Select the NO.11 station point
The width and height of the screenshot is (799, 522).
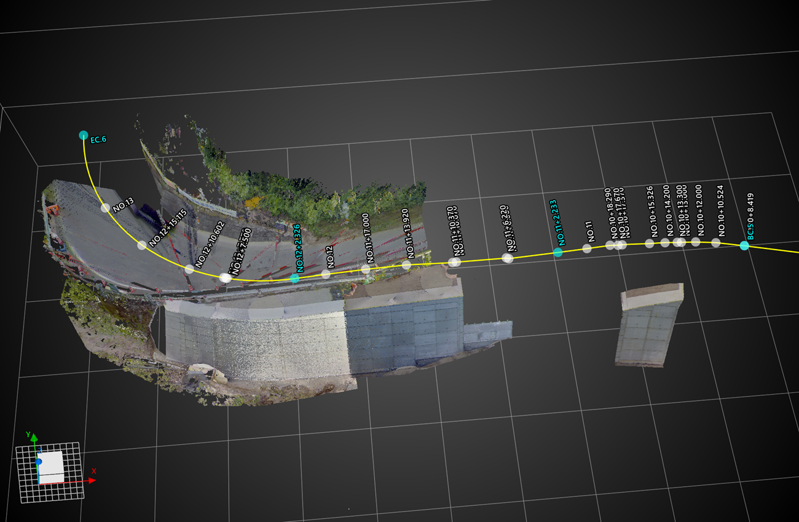(587, 248)
